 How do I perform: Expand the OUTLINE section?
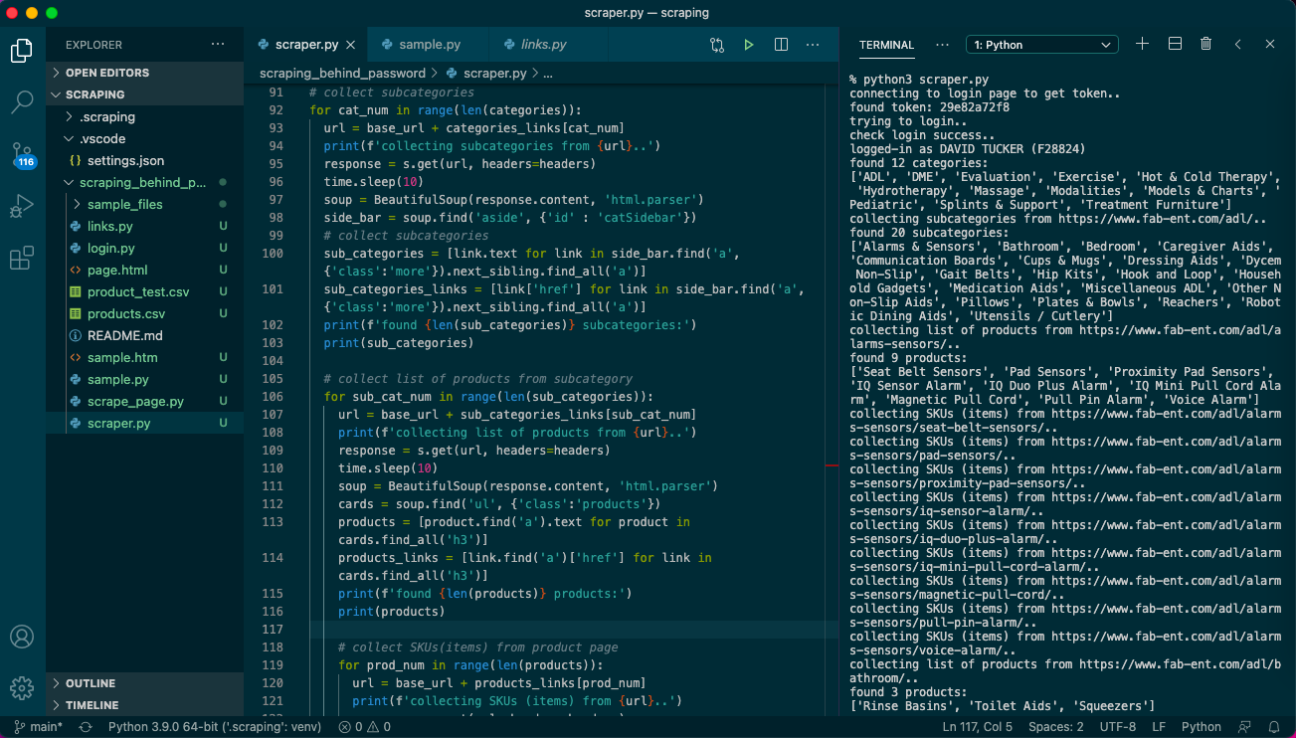pyautogui.click(x=144, y=683)
